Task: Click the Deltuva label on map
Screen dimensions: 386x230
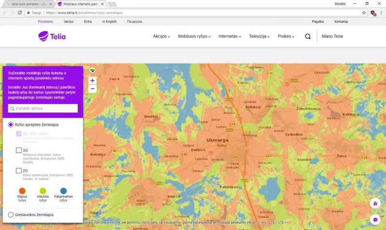Action: click(198, 150)
